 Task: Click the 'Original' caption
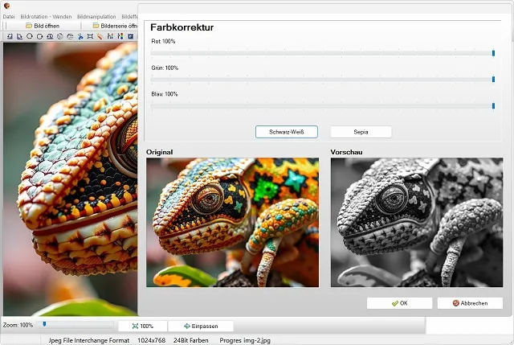coord(159,152)
